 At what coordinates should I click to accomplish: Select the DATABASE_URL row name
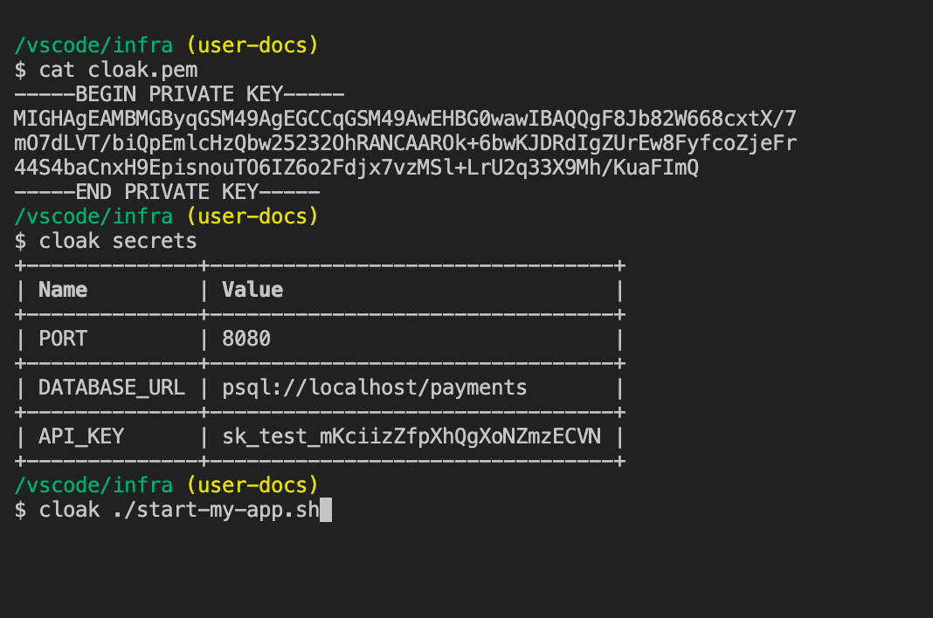[112, 388]
